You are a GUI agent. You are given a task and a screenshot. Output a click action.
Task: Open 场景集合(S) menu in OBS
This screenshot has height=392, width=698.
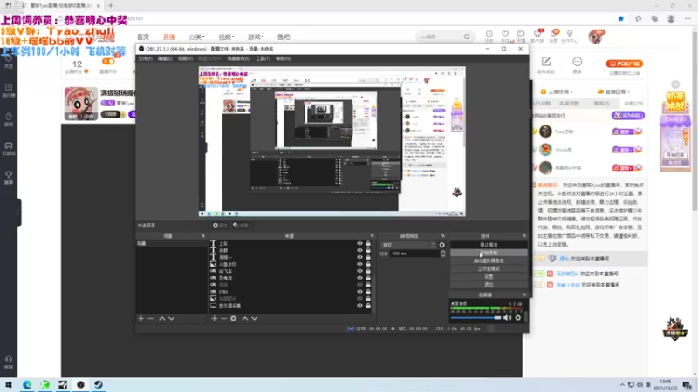[x=238, y=58]
